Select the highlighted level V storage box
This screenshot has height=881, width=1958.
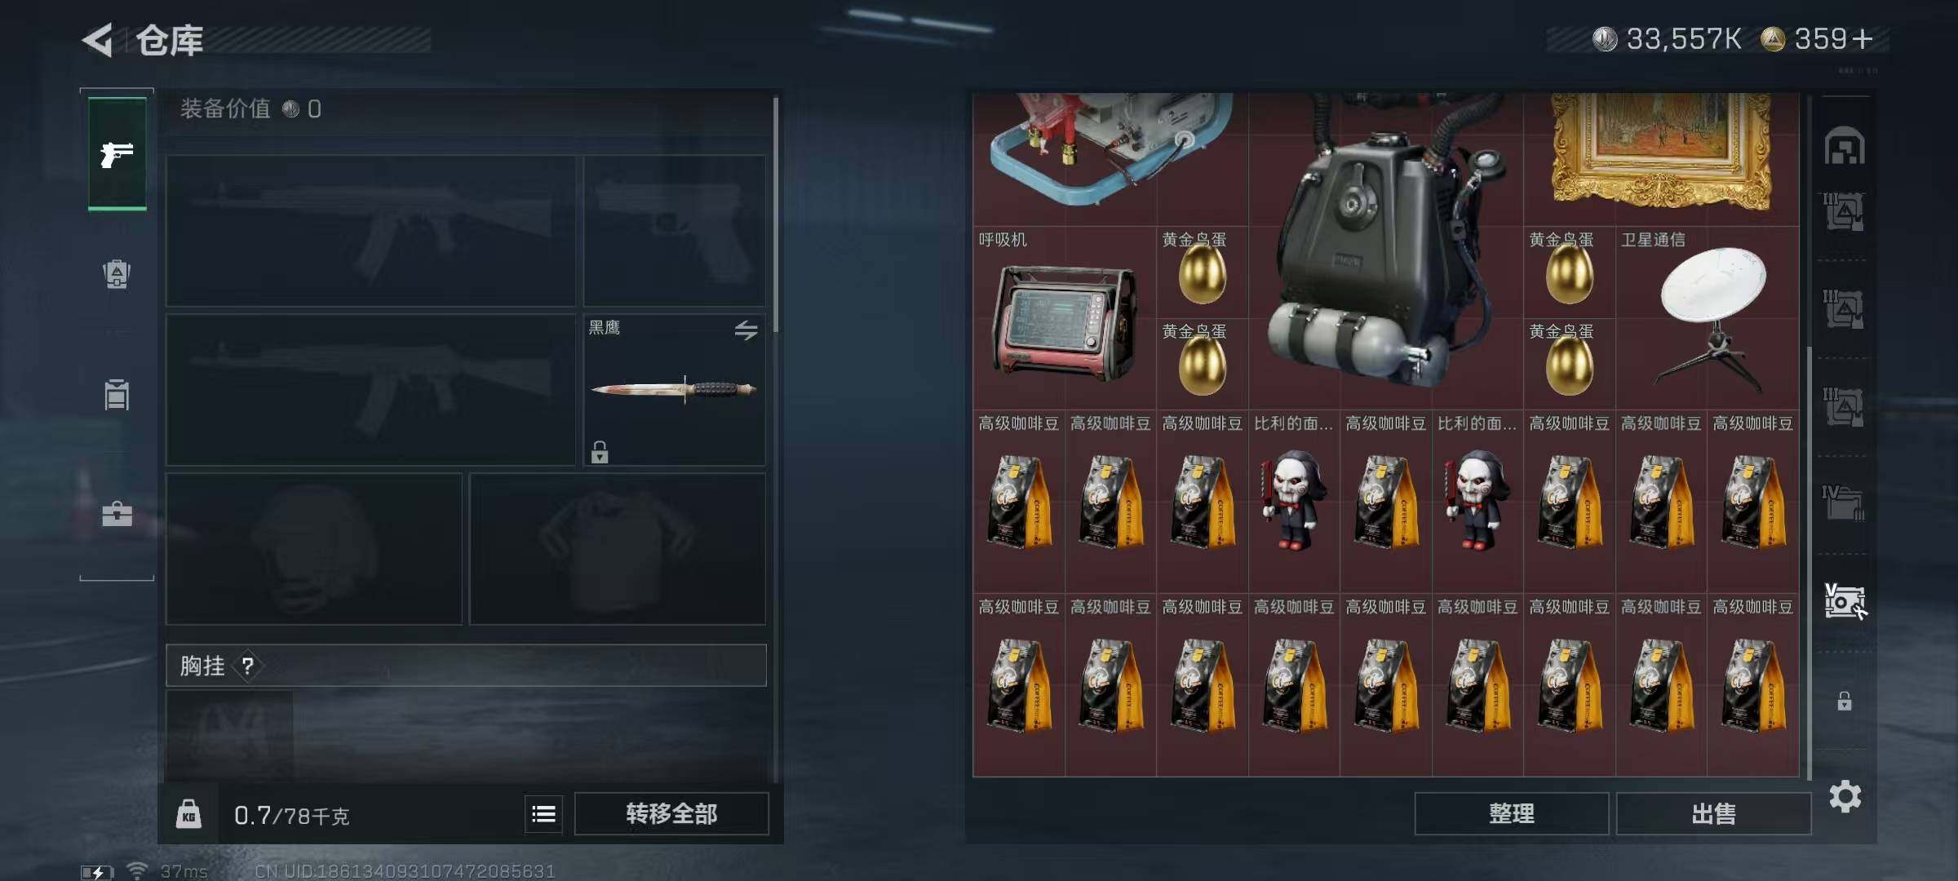(x=1845, y=602)
